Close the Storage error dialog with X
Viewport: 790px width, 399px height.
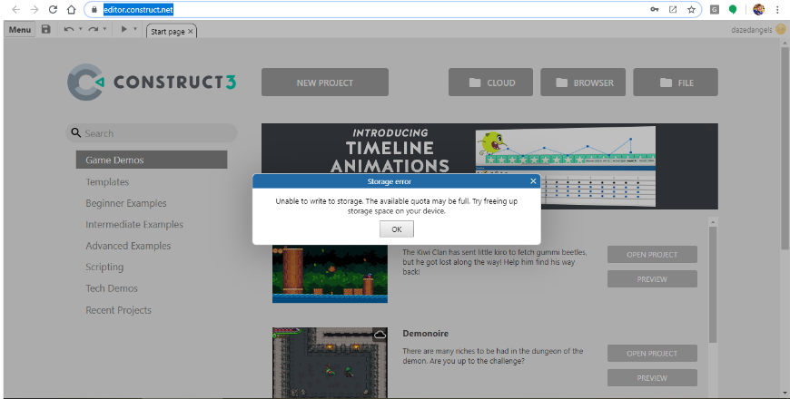point(533,181)
